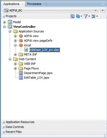This screenshot has height=138, width=107.
Task: Close the Applications tab
Action: pyautogui.click(x=23, y=4)
